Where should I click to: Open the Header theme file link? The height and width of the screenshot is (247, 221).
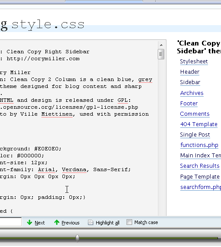point(190,72)
